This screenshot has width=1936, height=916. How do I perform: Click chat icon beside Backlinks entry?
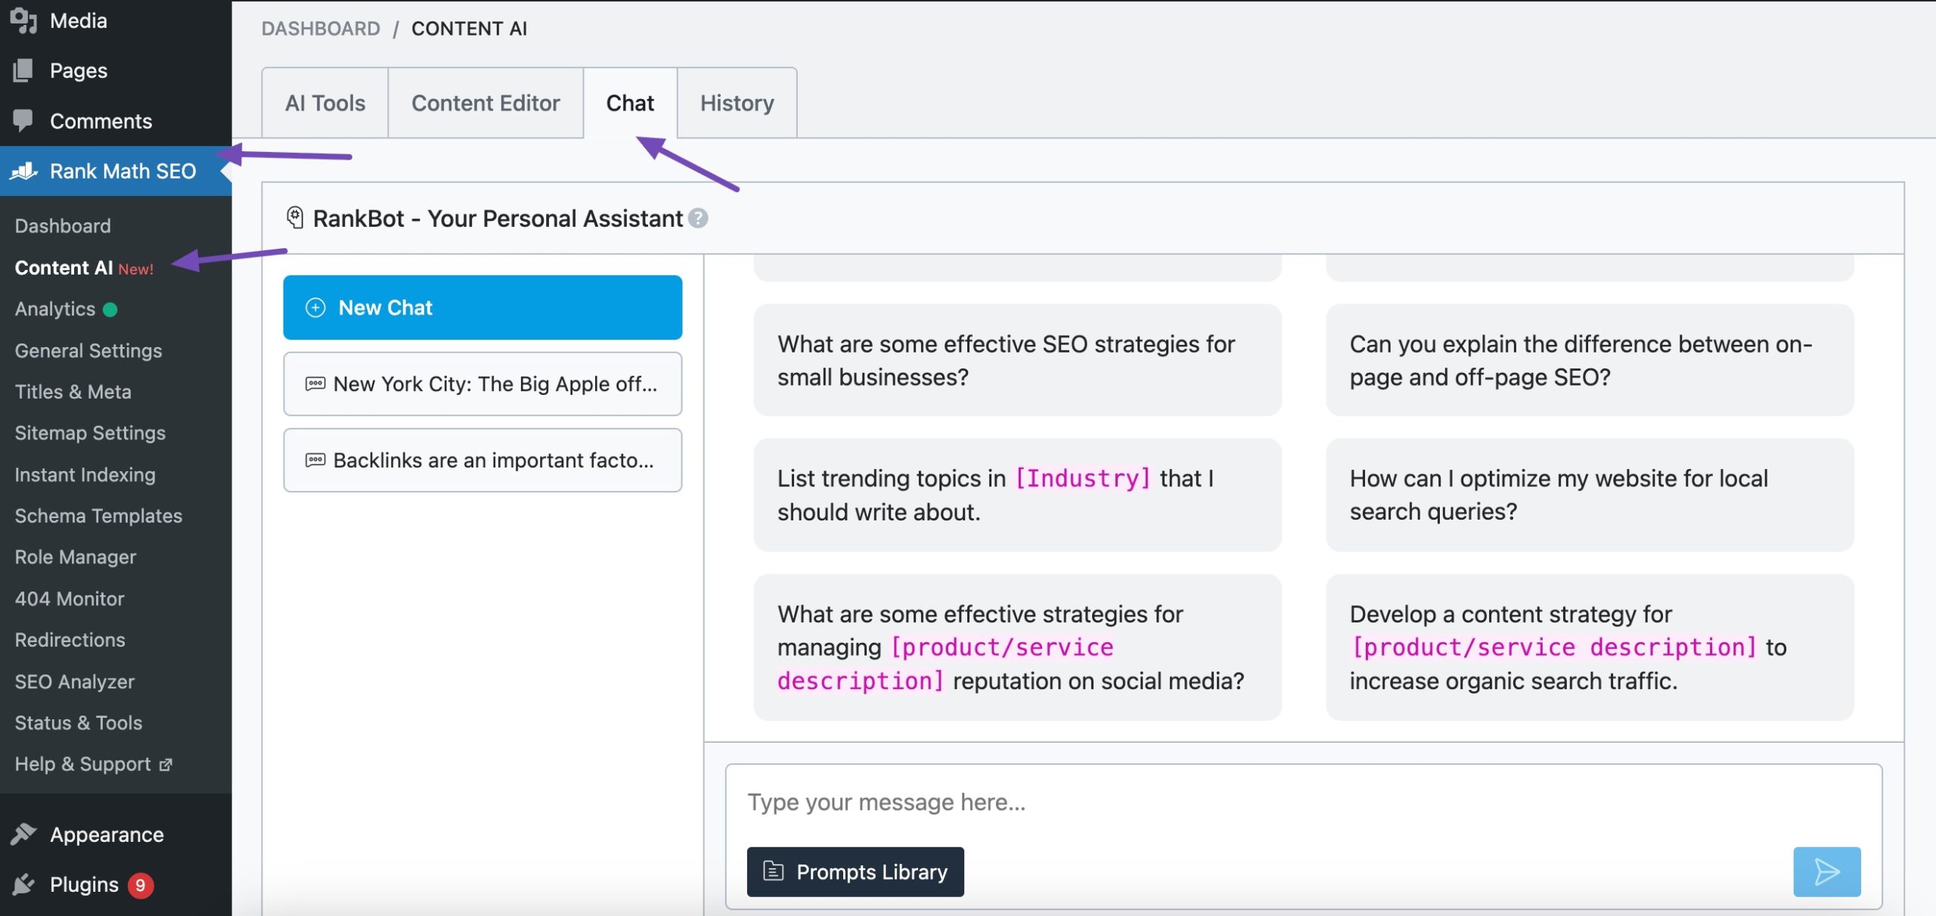315,460
